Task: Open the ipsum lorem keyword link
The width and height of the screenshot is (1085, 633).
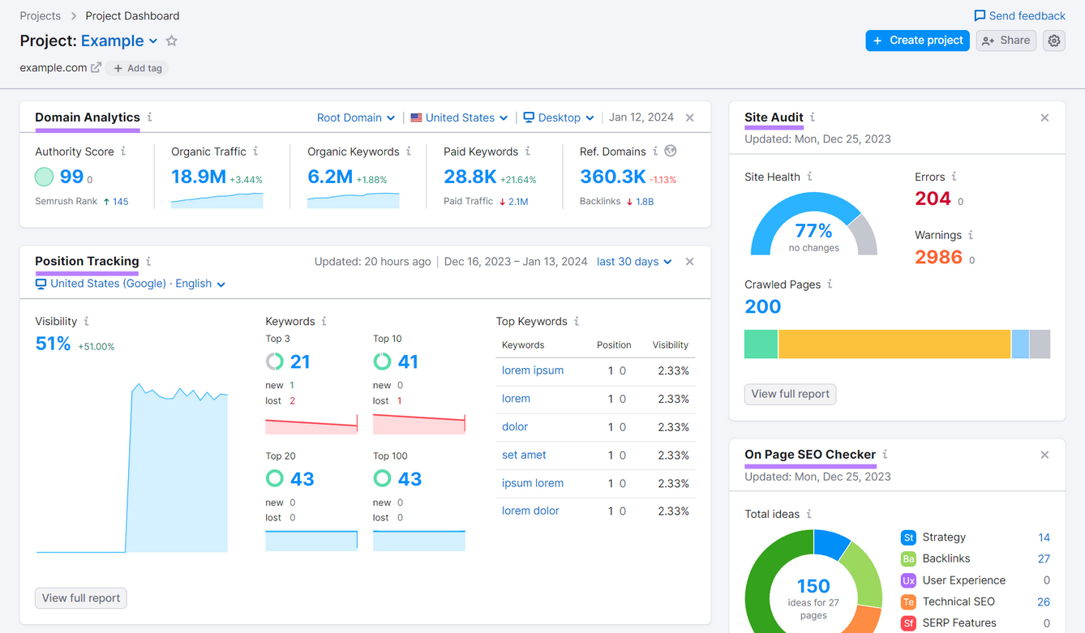Action: point(532,483)
